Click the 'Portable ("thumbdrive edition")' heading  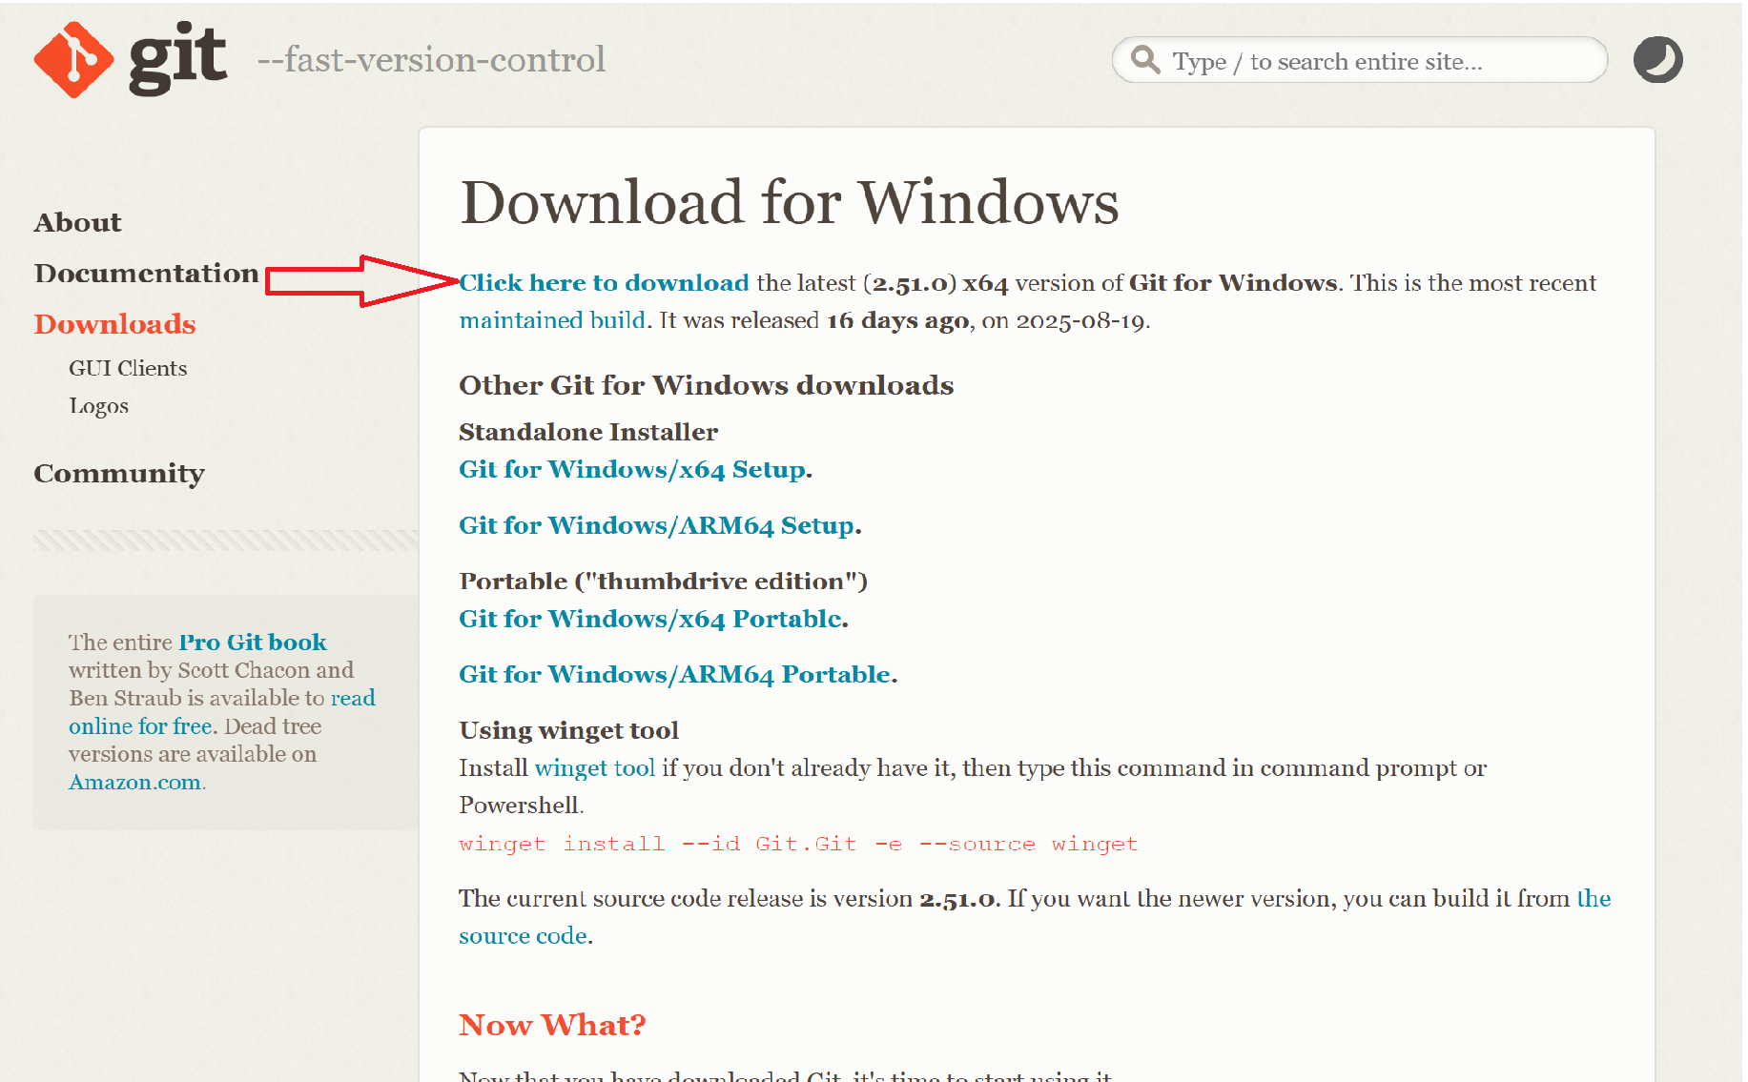point(663,582)
